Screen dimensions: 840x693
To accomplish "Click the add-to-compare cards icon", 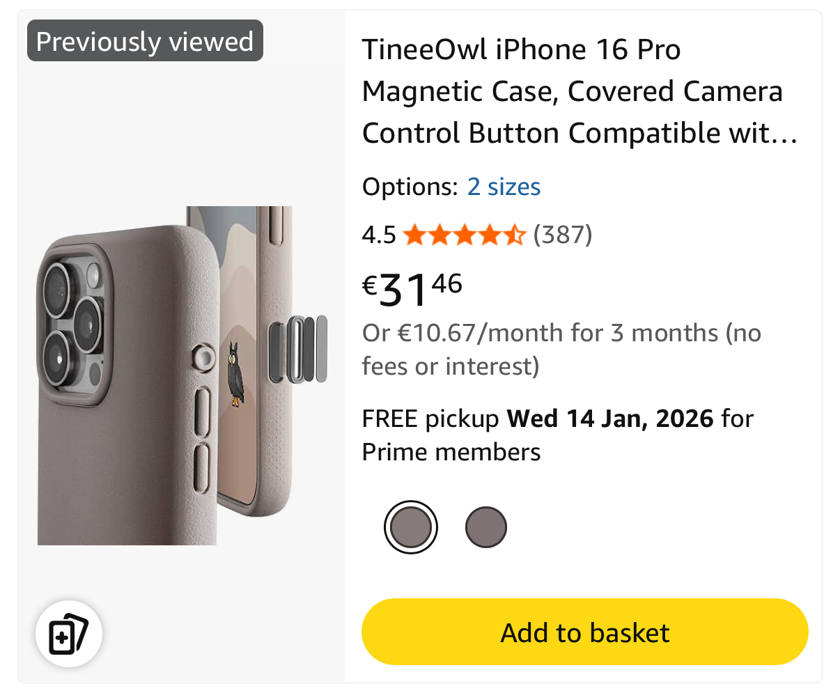I will coord(68,633).
